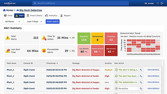Sort by the Timestamp column arrow

[57, 63]
